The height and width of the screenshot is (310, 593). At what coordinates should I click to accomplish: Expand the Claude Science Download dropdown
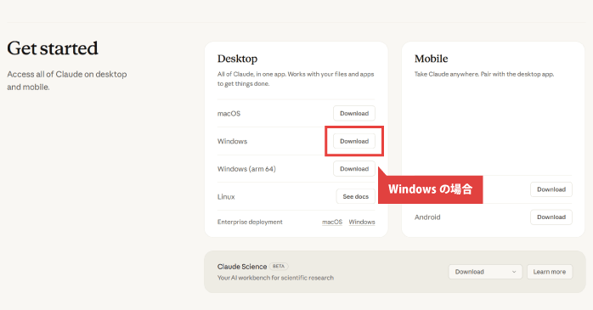coord(485,272)
